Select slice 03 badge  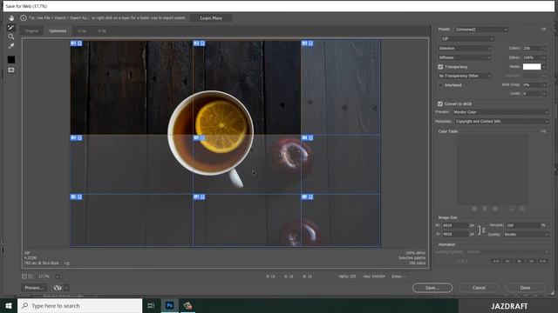point(307,43)
